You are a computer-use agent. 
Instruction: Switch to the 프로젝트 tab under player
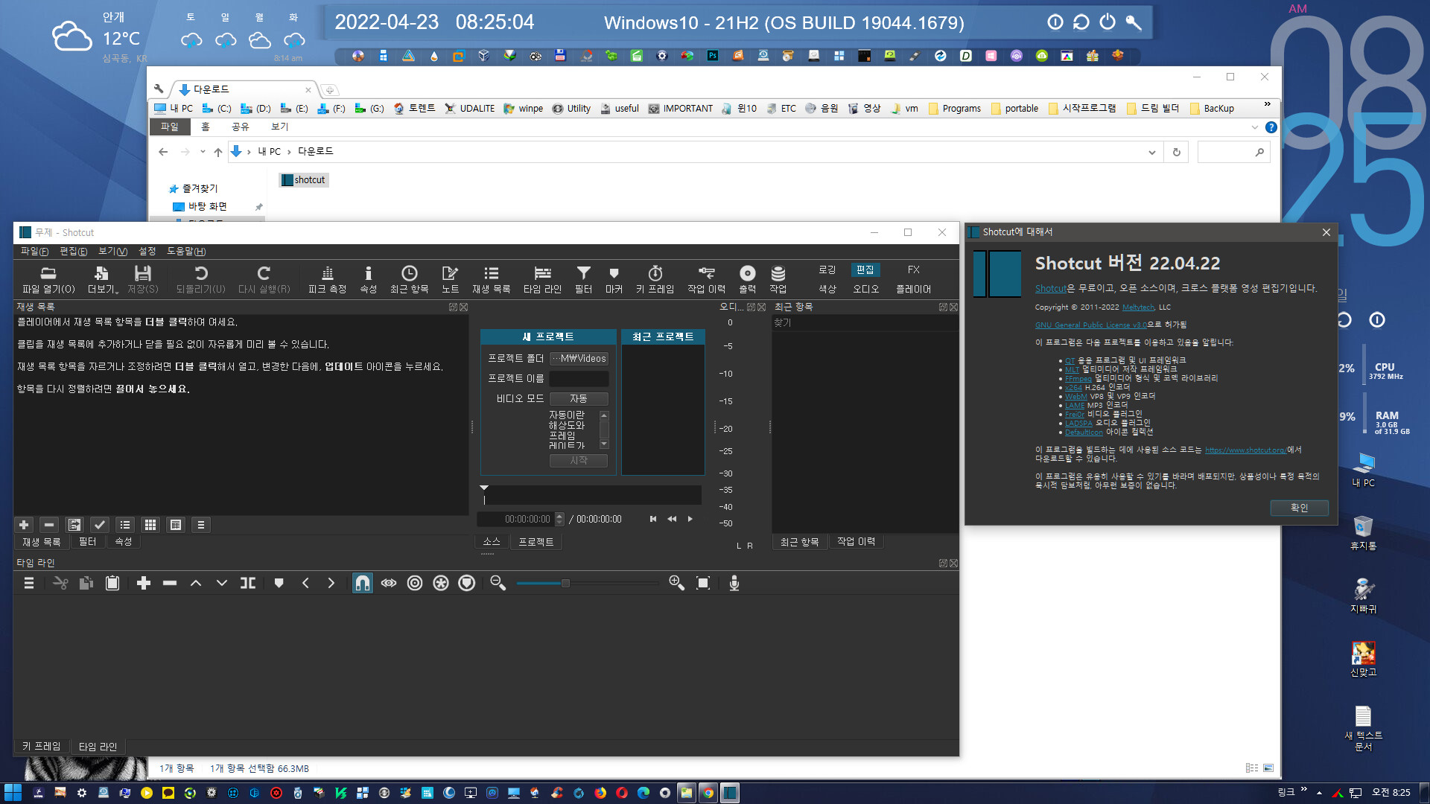(x=536, y=542)
